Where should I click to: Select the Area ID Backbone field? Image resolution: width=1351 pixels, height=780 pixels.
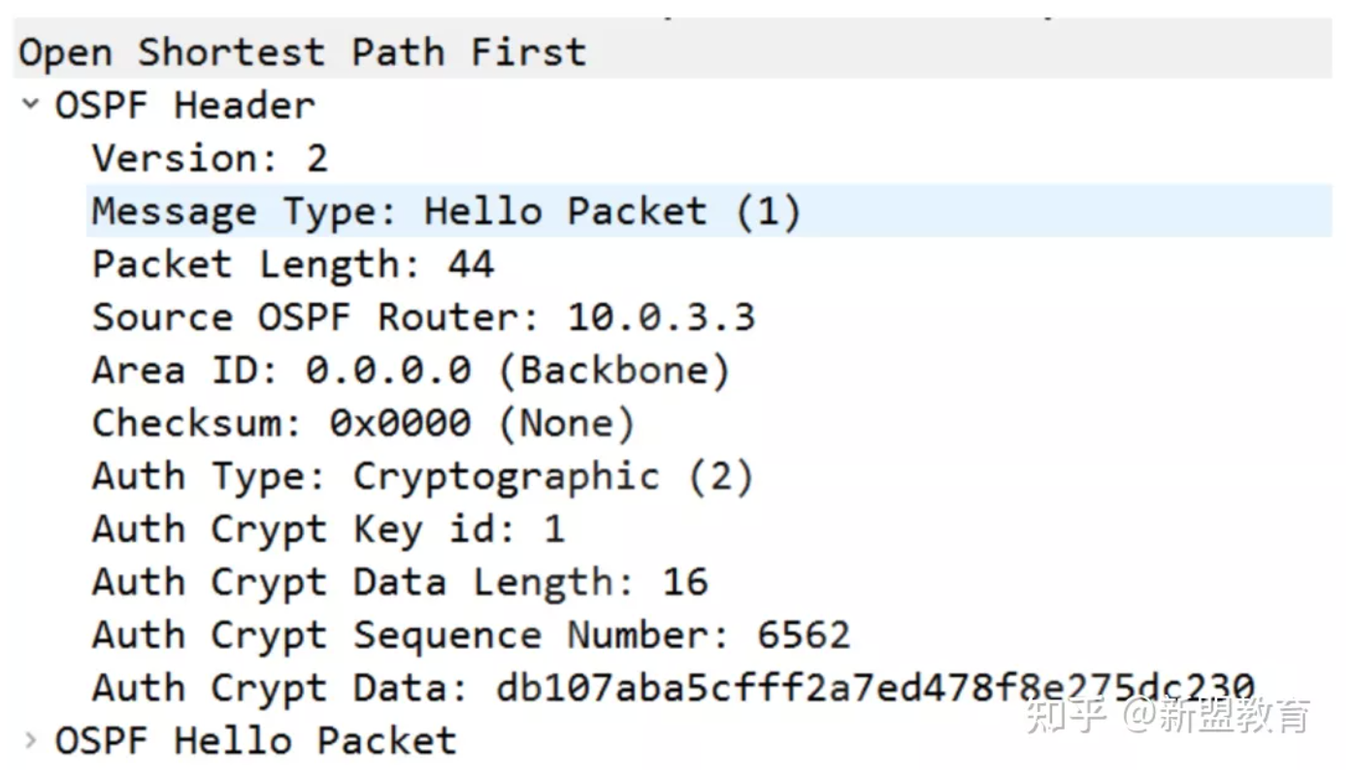click(x=411, y=370)
